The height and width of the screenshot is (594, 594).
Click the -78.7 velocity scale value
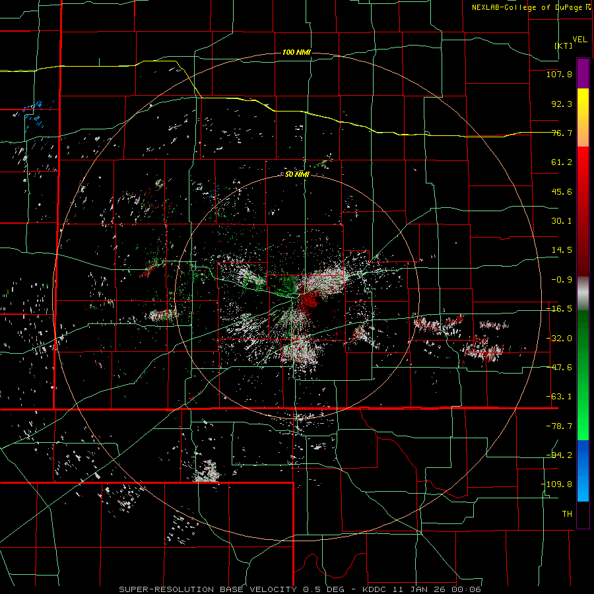pos(559,426)
